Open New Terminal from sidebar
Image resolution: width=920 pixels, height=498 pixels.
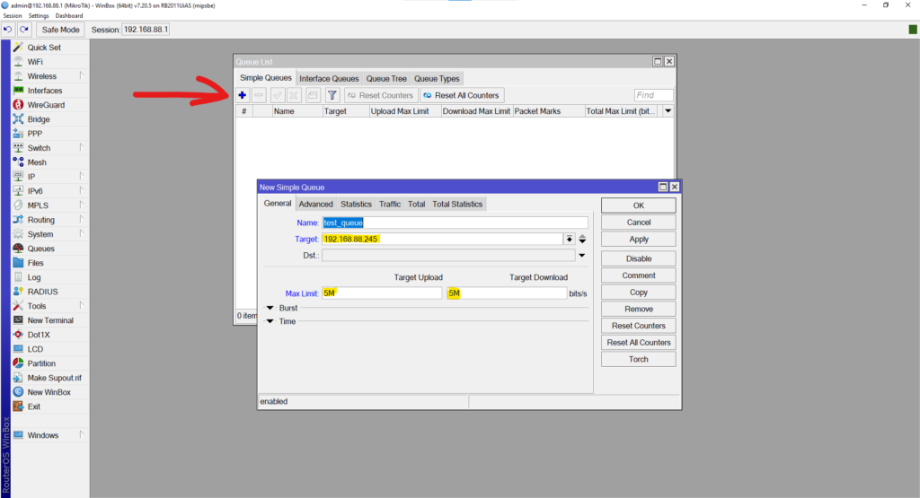[50, 320]
